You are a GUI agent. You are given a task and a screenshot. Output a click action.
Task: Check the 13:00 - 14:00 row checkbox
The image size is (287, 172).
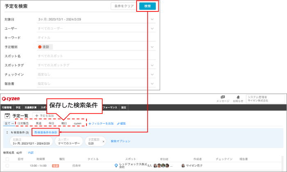[7, 165]
